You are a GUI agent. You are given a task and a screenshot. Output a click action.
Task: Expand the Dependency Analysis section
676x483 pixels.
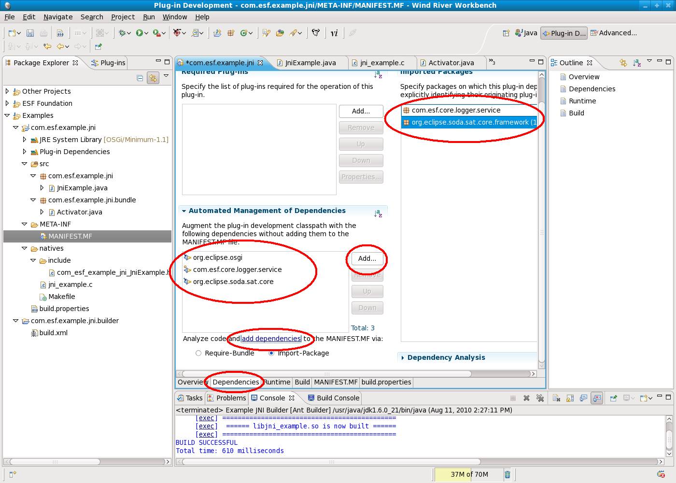403,357
